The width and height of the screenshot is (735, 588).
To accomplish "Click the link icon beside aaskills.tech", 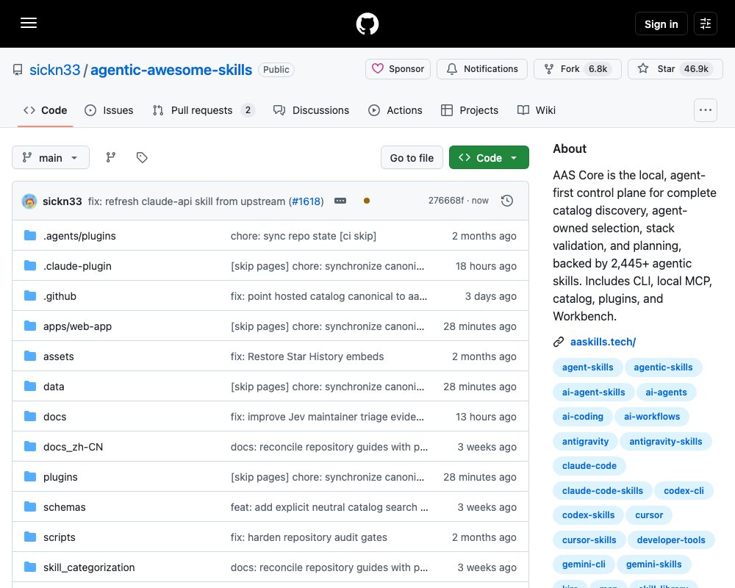I will 559,342.
